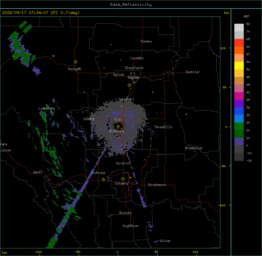The height and width of the screenshot is (256, 262).
Task: Pick the yellow 51 dBZ color swatch
Action: coord(239,65)
